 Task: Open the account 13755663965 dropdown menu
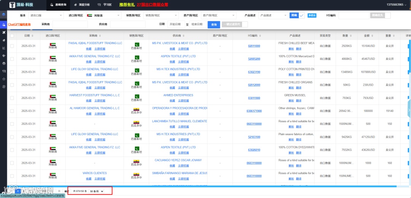click(397, 5)
